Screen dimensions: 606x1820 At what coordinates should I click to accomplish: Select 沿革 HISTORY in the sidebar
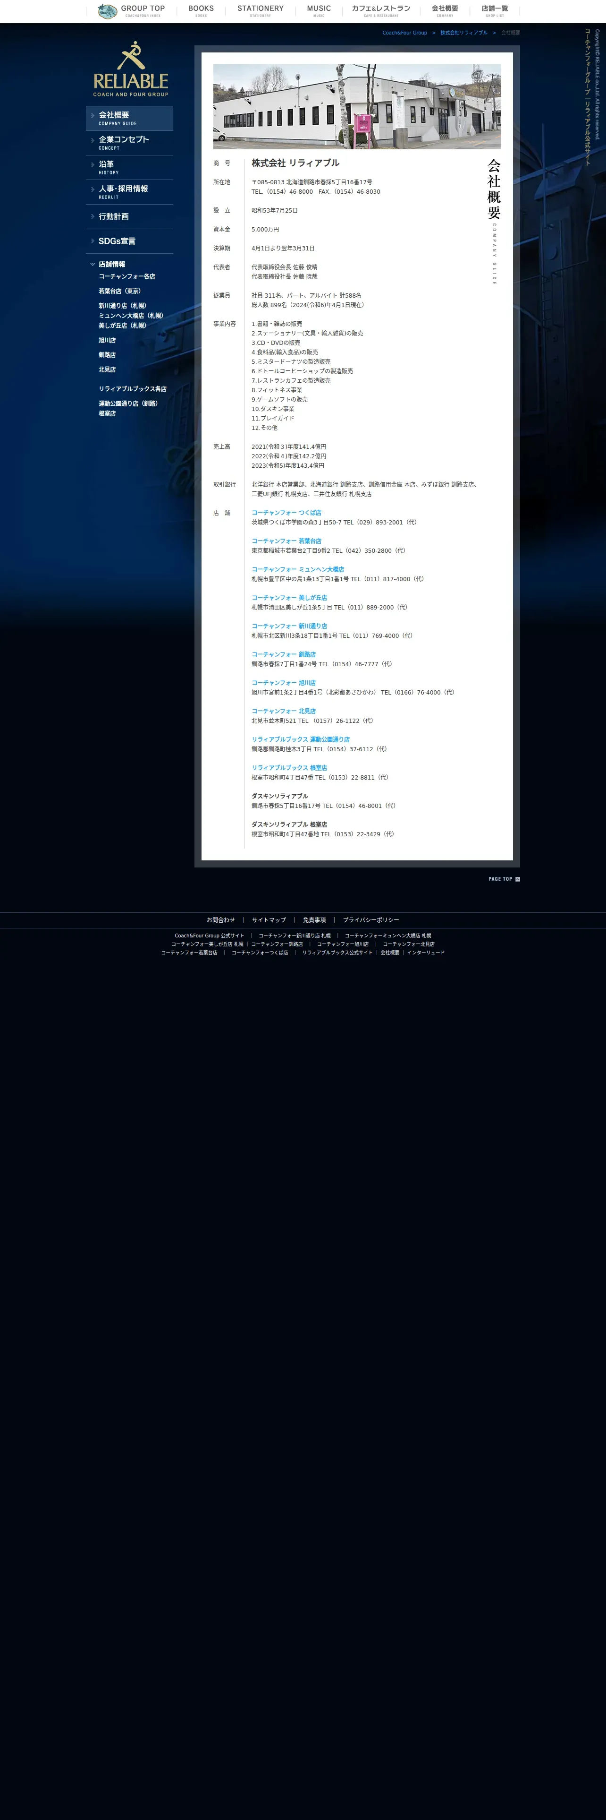pyautogui.click(x=130, y=167)
